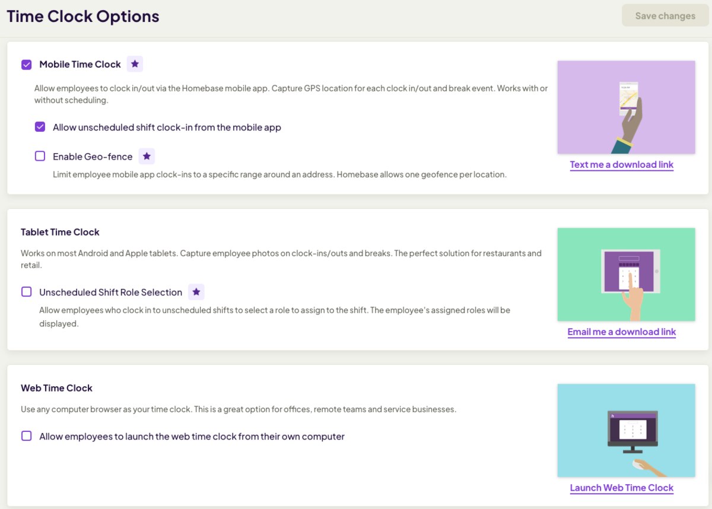Click the purple mobile phone illustration

point(626,107)
